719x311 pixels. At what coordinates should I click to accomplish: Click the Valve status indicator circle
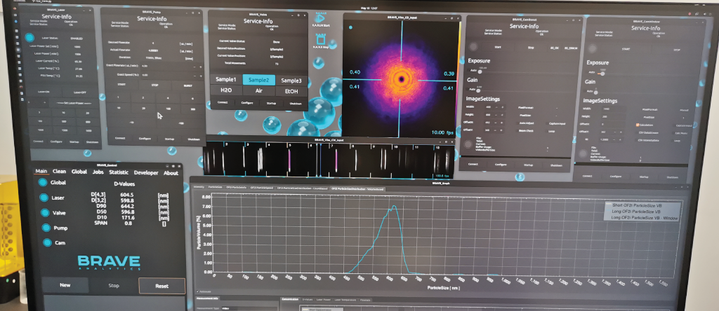45,214
